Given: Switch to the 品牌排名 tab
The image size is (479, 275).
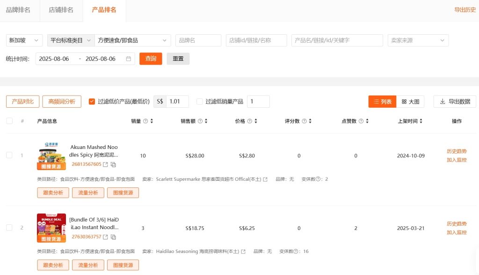Looking at the screenshot, I should [x=20, y=10].
